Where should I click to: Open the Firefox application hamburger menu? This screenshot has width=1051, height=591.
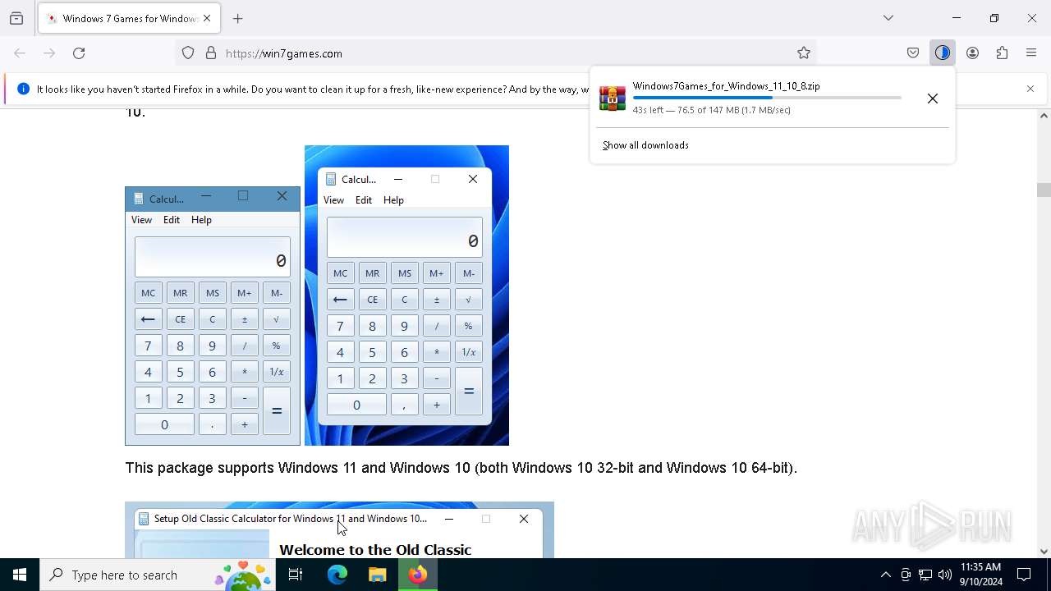coord(1031,53)
